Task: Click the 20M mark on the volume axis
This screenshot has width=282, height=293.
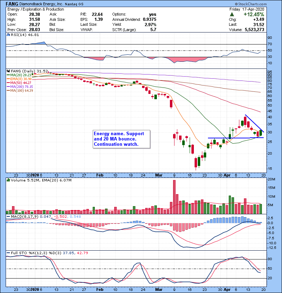Action: (x=271, y=179)
